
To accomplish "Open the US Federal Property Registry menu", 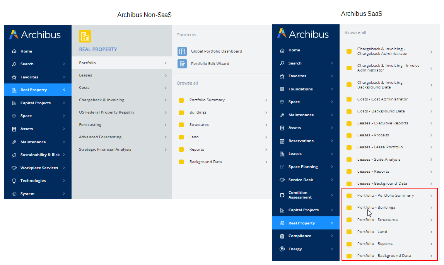I will (x=107, y=112).
